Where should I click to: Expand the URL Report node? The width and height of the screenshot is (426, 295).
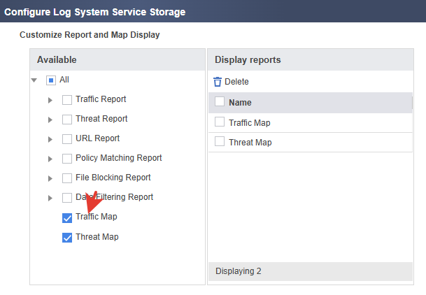[50, 140]
